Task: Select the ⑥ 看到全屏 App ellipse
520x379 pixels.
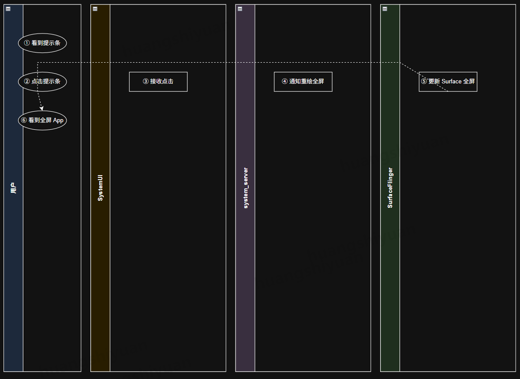Action: [42, 120]
